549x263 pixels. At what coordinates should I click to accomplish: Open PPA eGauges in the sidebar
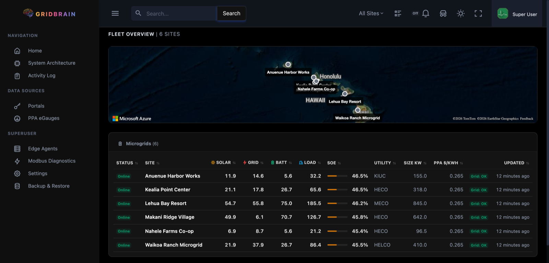44,118
